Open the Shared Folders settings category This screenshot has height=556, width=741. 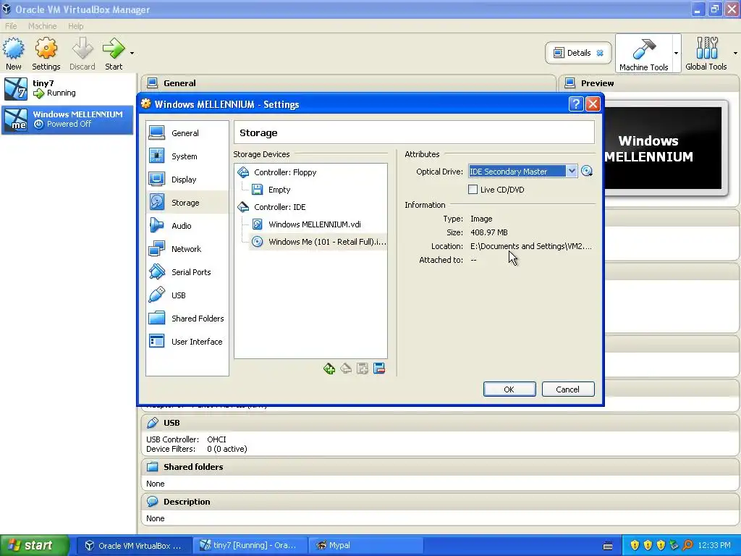[x=187, y=319]
